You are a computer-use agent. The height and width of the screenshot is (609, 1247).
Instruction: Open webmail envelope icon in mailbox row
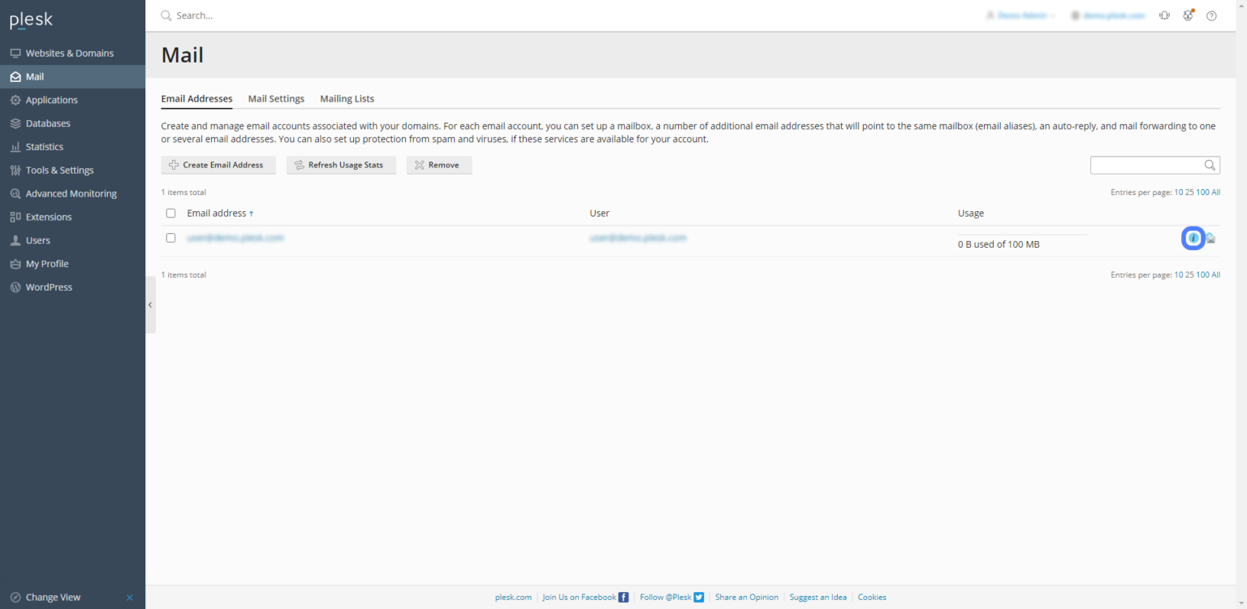point(1210,238)
